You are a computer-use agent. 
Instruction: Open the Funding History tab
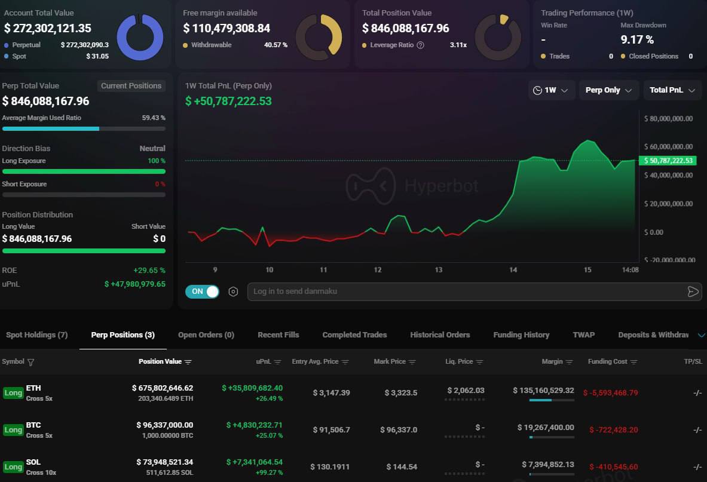[x=521, y=334]
